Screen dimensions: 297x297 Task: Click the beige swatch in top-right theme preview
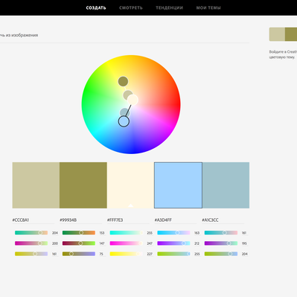click(x=277, y=34)
